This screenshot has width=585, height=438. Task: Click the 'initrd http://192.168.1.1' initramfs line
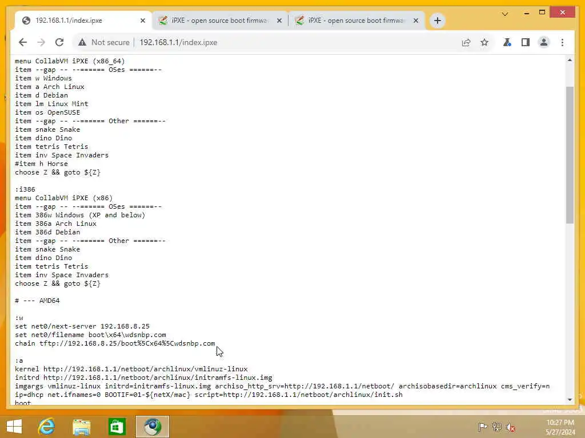[143, 378]
